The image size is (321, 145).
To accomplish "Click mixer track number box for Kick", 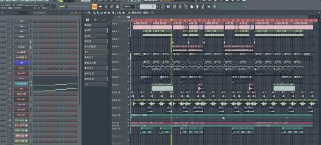I will click(x=10, y=21).
